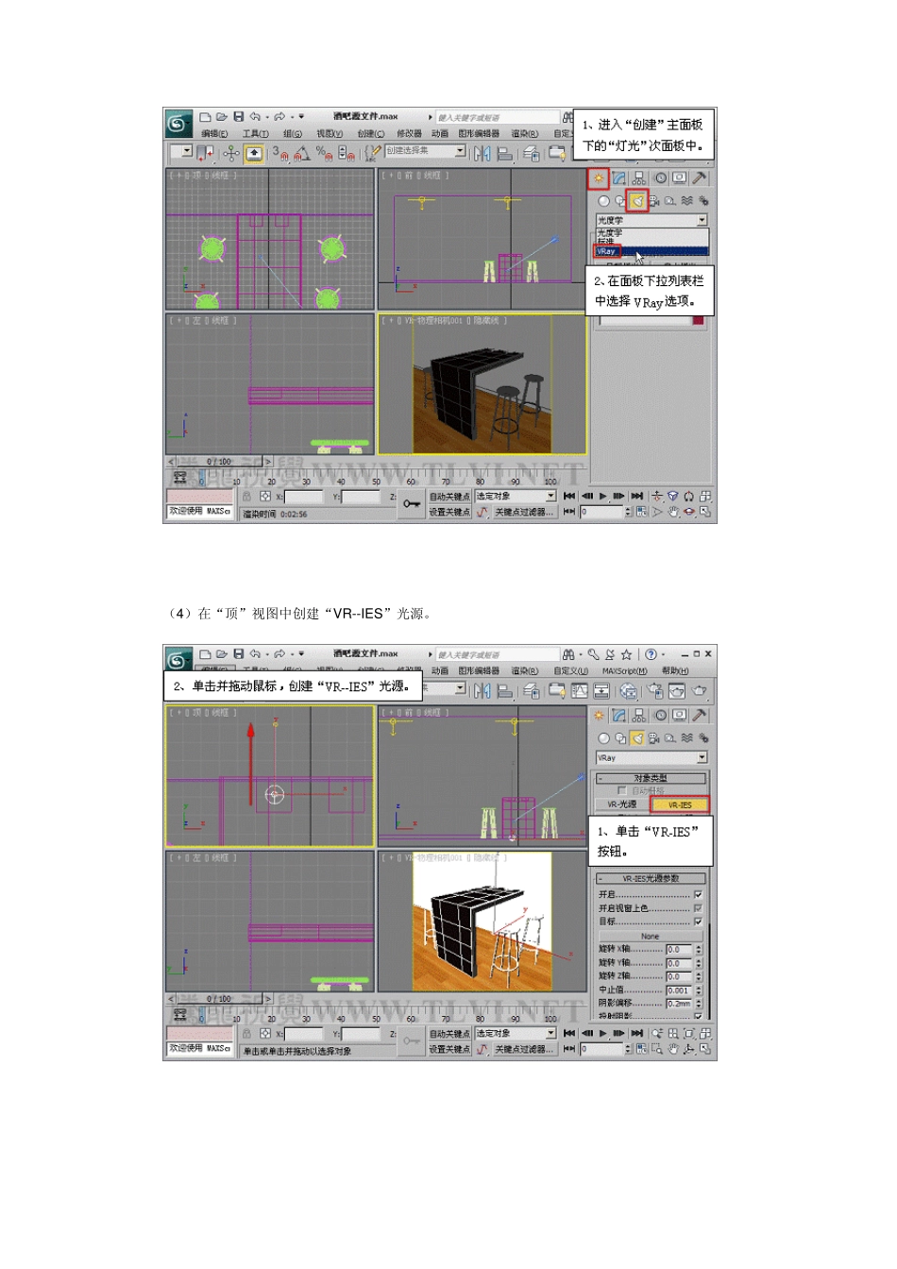
Task: Open the Display panel tab in the lower screenshot
Action: click(679, 716)
